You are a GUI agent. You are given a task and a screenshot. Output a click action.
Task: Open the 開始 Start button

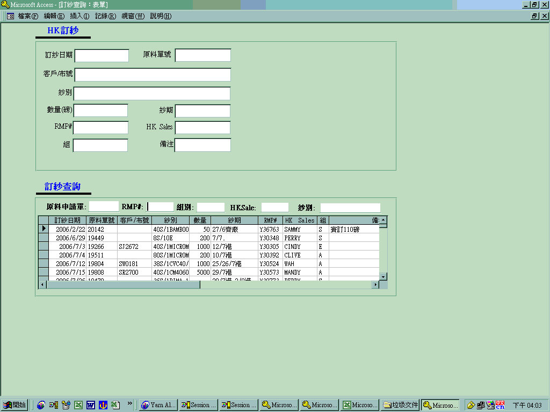15,405
